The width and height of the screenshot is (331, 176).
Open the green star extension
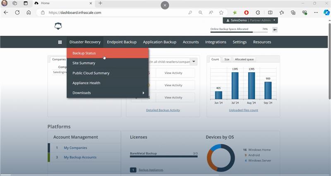tap(235, 13)
